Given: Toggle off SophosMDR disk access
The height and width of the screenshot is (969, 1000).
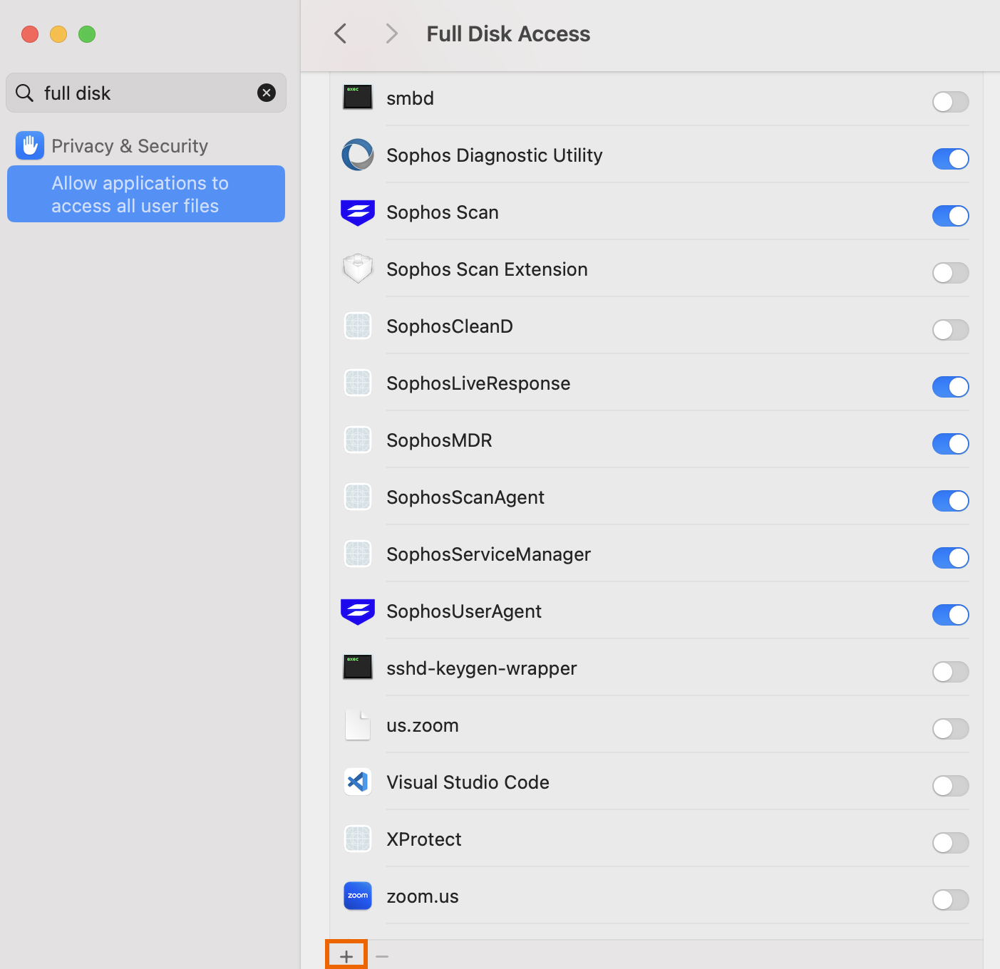Looking at the screenshot, I should coord(950,444).
